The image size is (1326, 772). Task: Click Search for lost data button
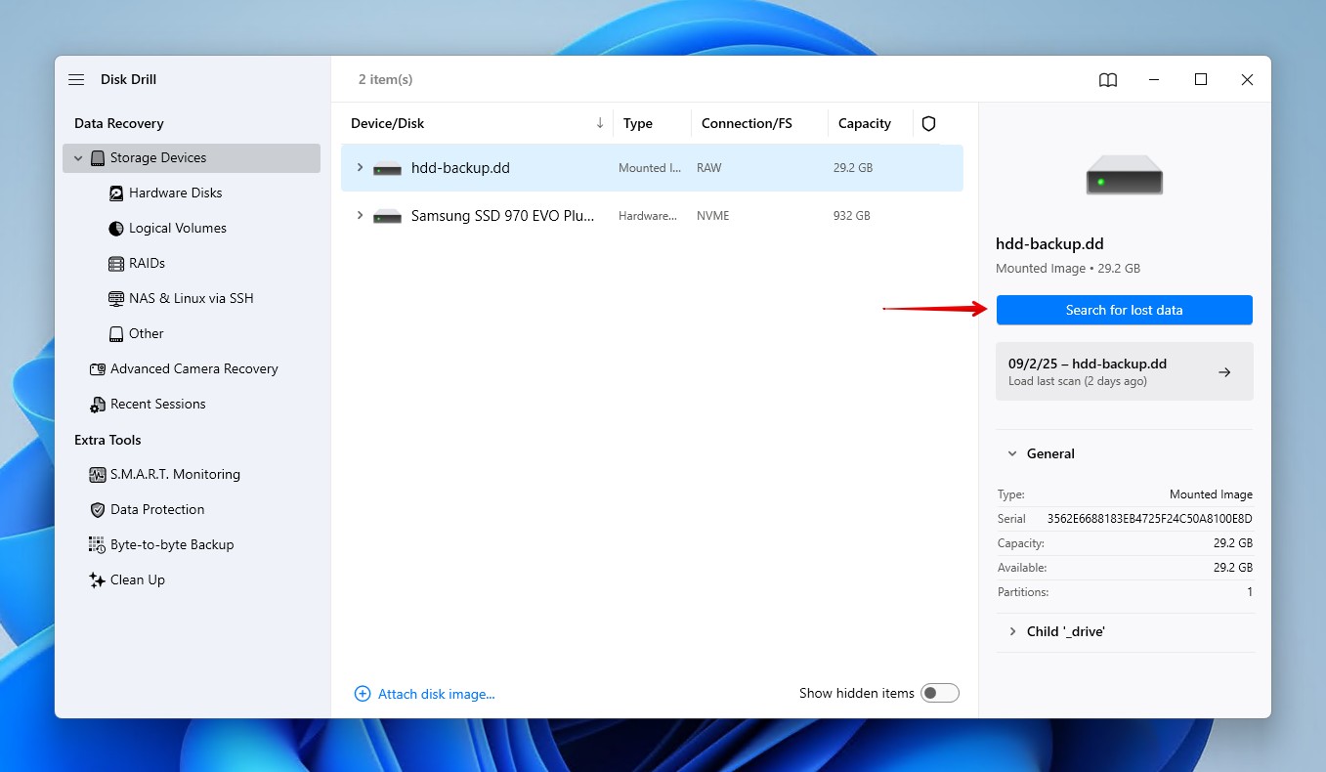tap(1124, 310)
